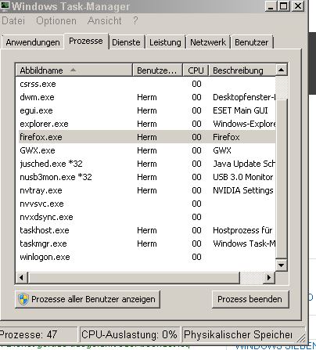Screen dimensions: 316x350
Task: Click the horizontal scrollbar thumb
Action: pyautogui.click(x=134, y=277)
